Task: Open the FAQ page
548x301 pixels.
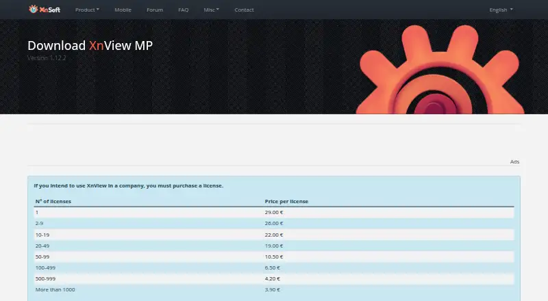Action: [183, 10]
